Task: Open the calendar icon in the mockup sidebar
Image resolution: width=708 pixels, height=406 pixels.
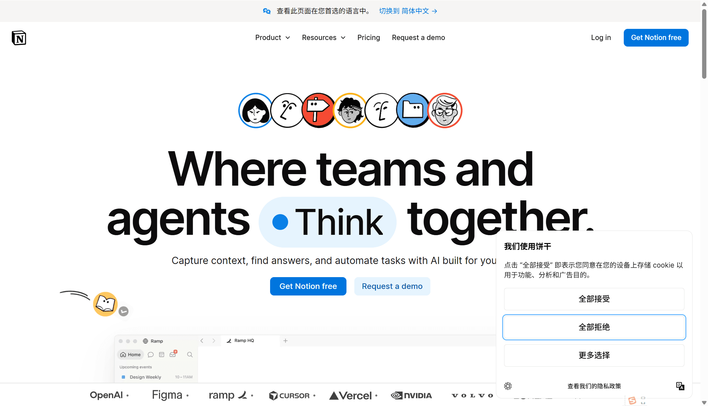Action: [x=162, y=355]
